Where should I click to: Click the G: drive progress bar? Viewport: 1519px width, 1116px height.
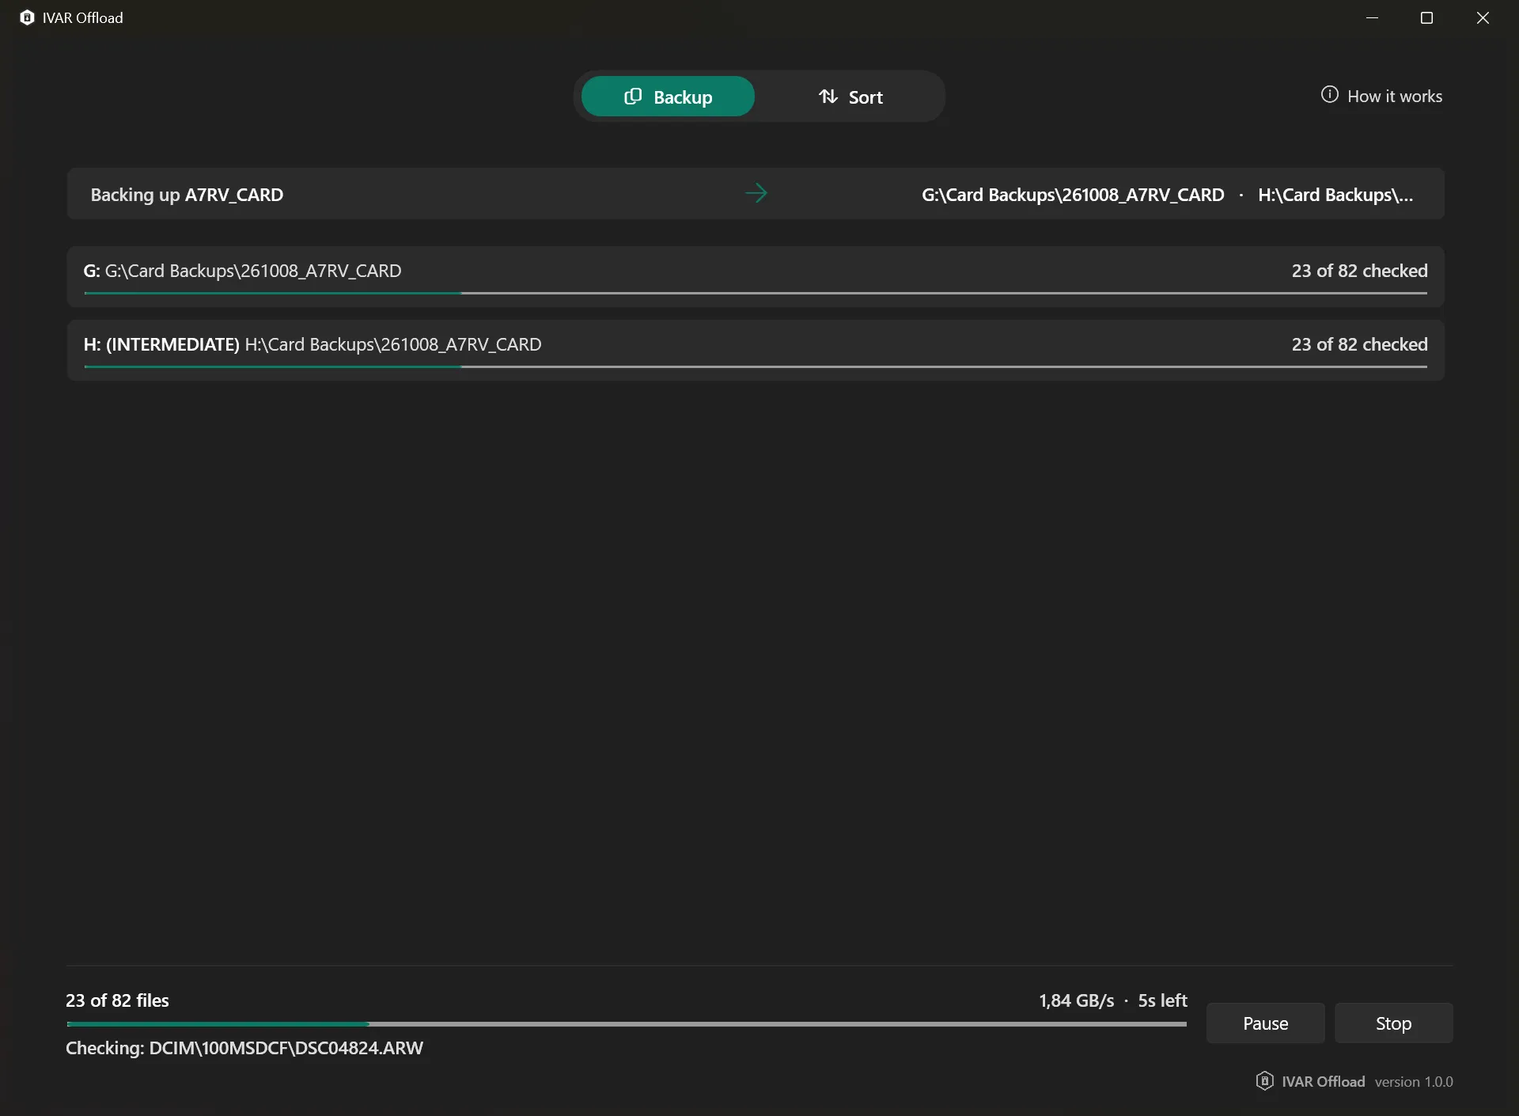coord(756,293)
